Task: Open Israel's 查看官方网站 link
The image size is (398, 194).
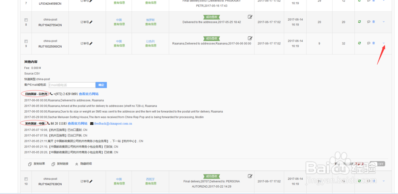Action: coord(89,94)
